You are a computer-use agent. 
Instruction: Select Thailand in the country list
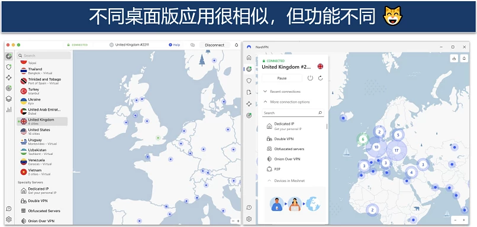click(x=42, y=71)
